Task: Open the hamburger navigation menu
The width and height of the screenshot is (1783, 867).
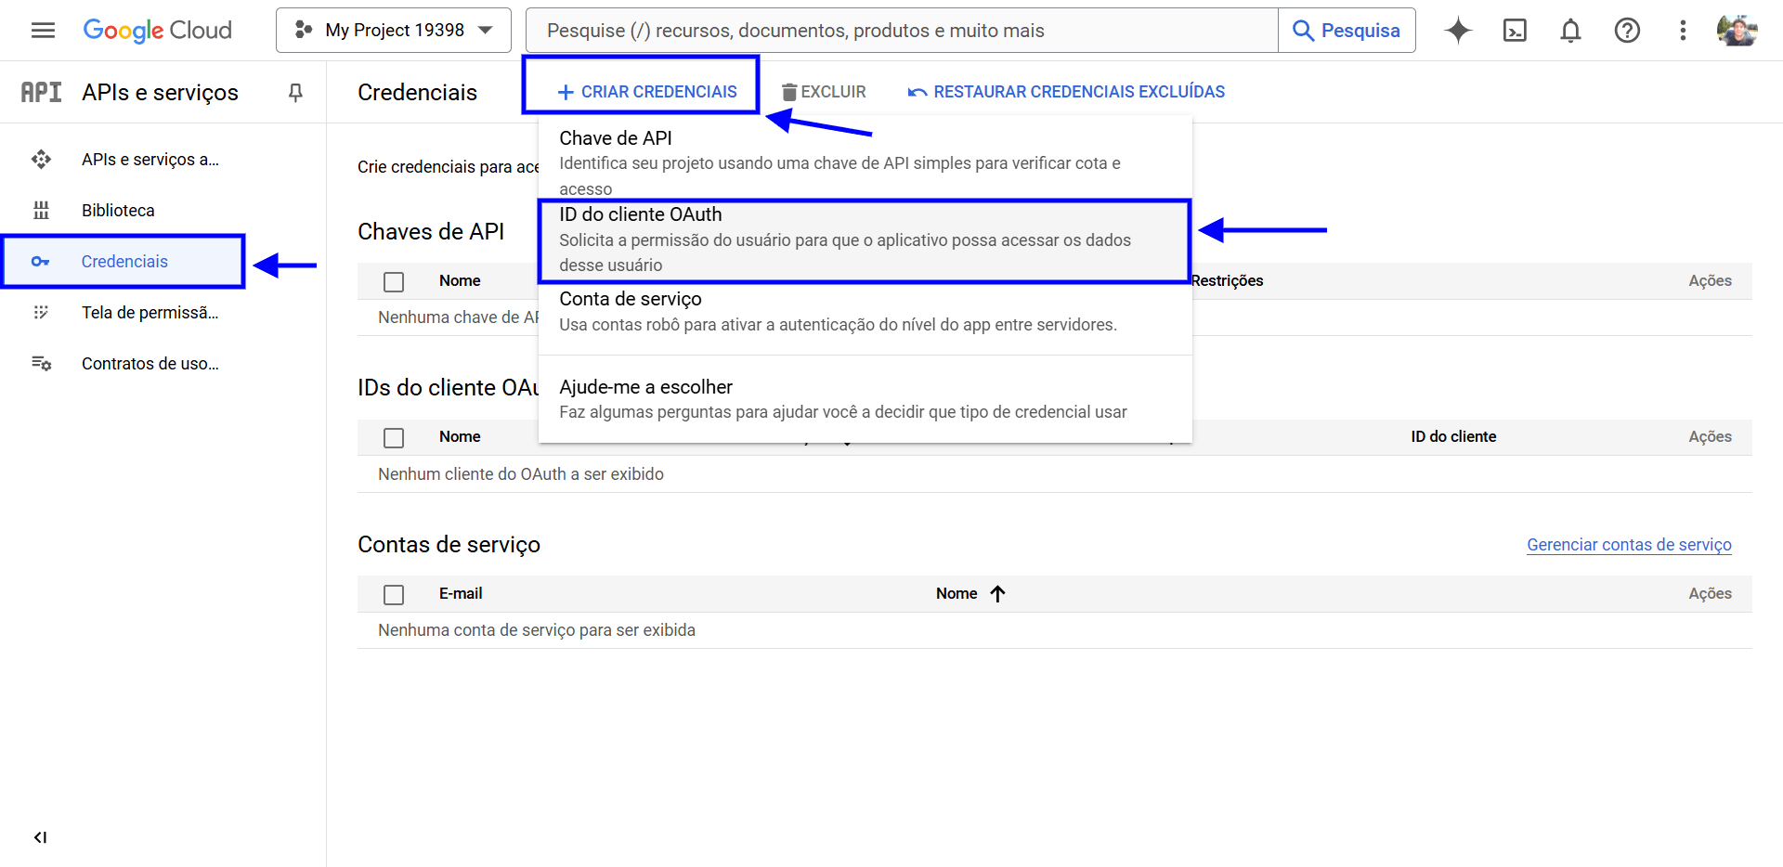Action: coord(43,31)
